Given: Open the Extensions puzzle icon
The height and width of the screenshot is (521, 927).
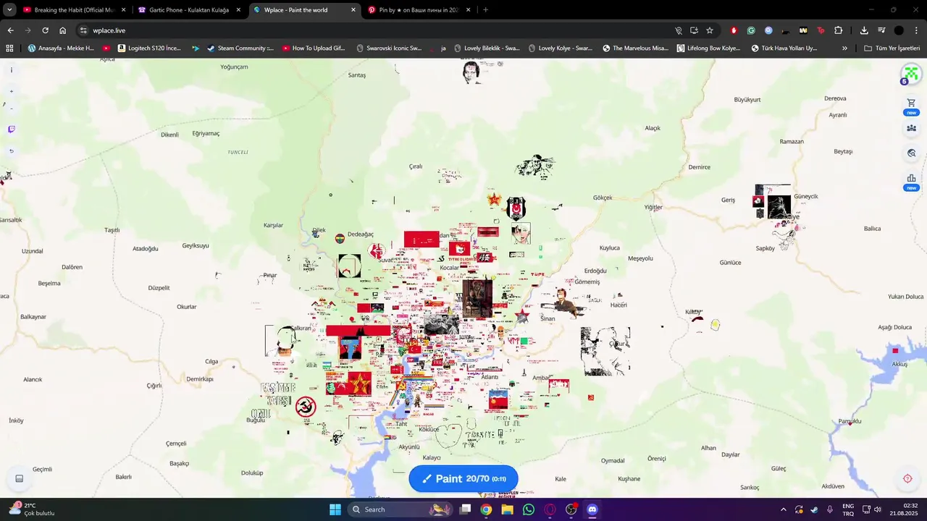Looking at the screenshot, I should [x=839, y=30].
